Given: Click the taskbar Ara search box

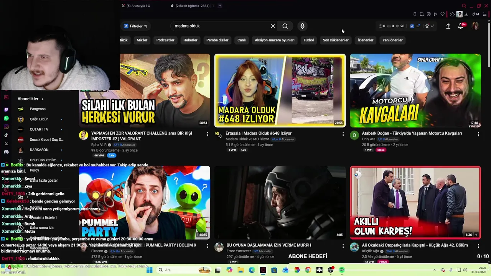Looking at the screenshot, I should pos(184,270).
